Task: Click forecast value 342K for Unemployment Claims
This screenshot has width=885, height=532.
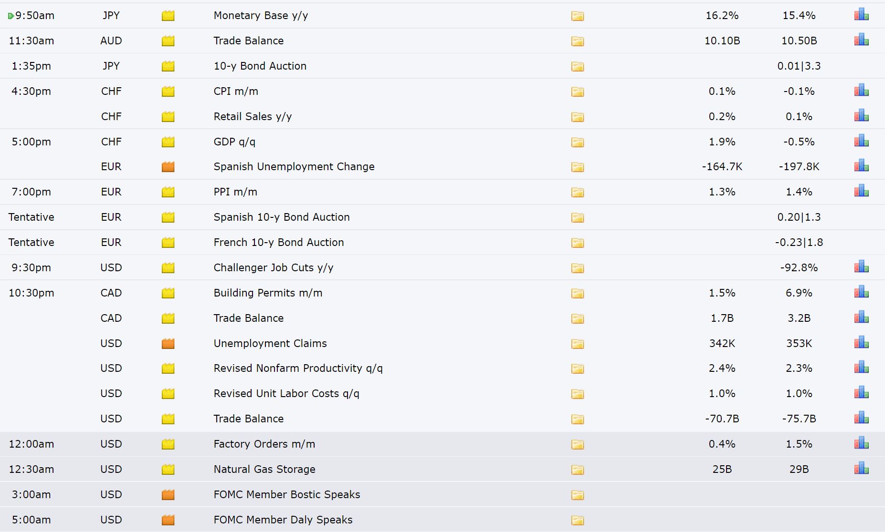Action: (722, 343)
